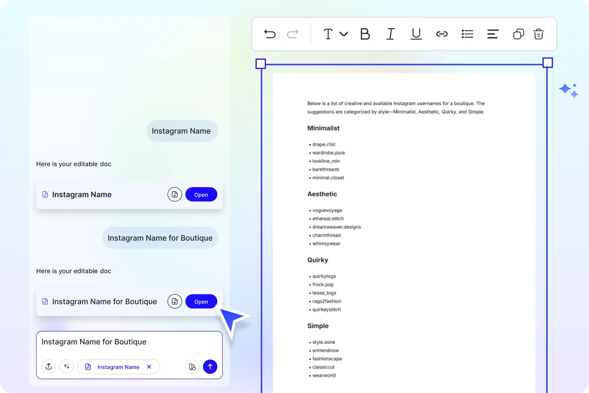Click the prompt text input field

click(129, 342)
